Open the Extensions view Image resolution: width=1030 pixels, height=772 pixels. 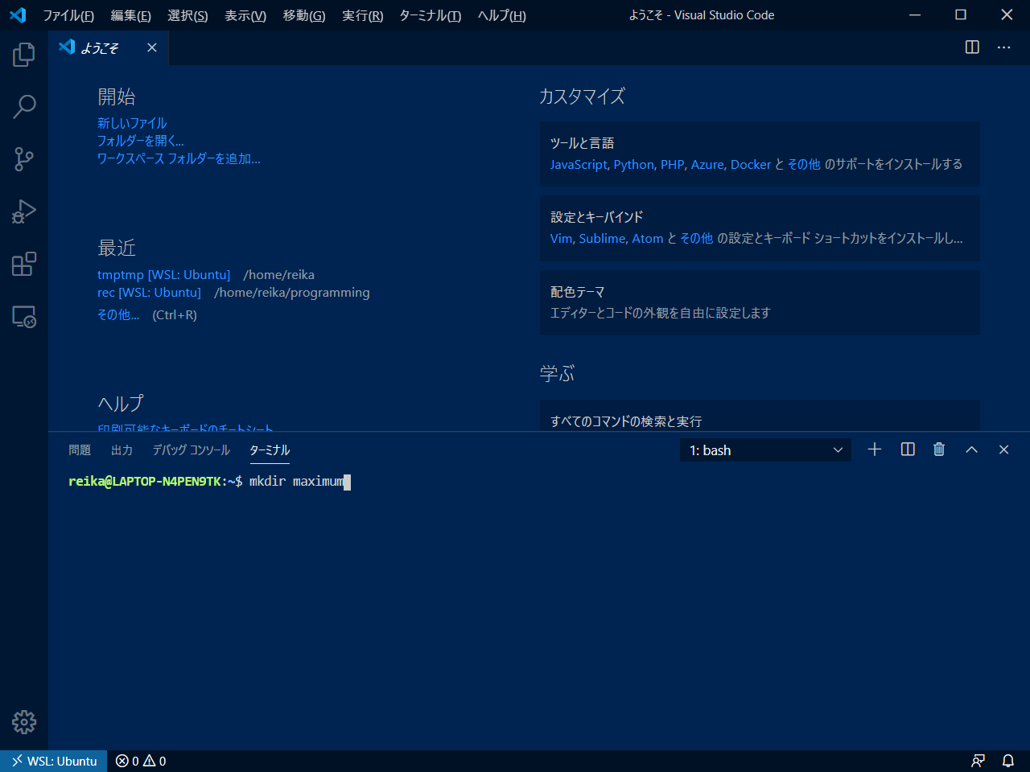click(x=23, y=264)
